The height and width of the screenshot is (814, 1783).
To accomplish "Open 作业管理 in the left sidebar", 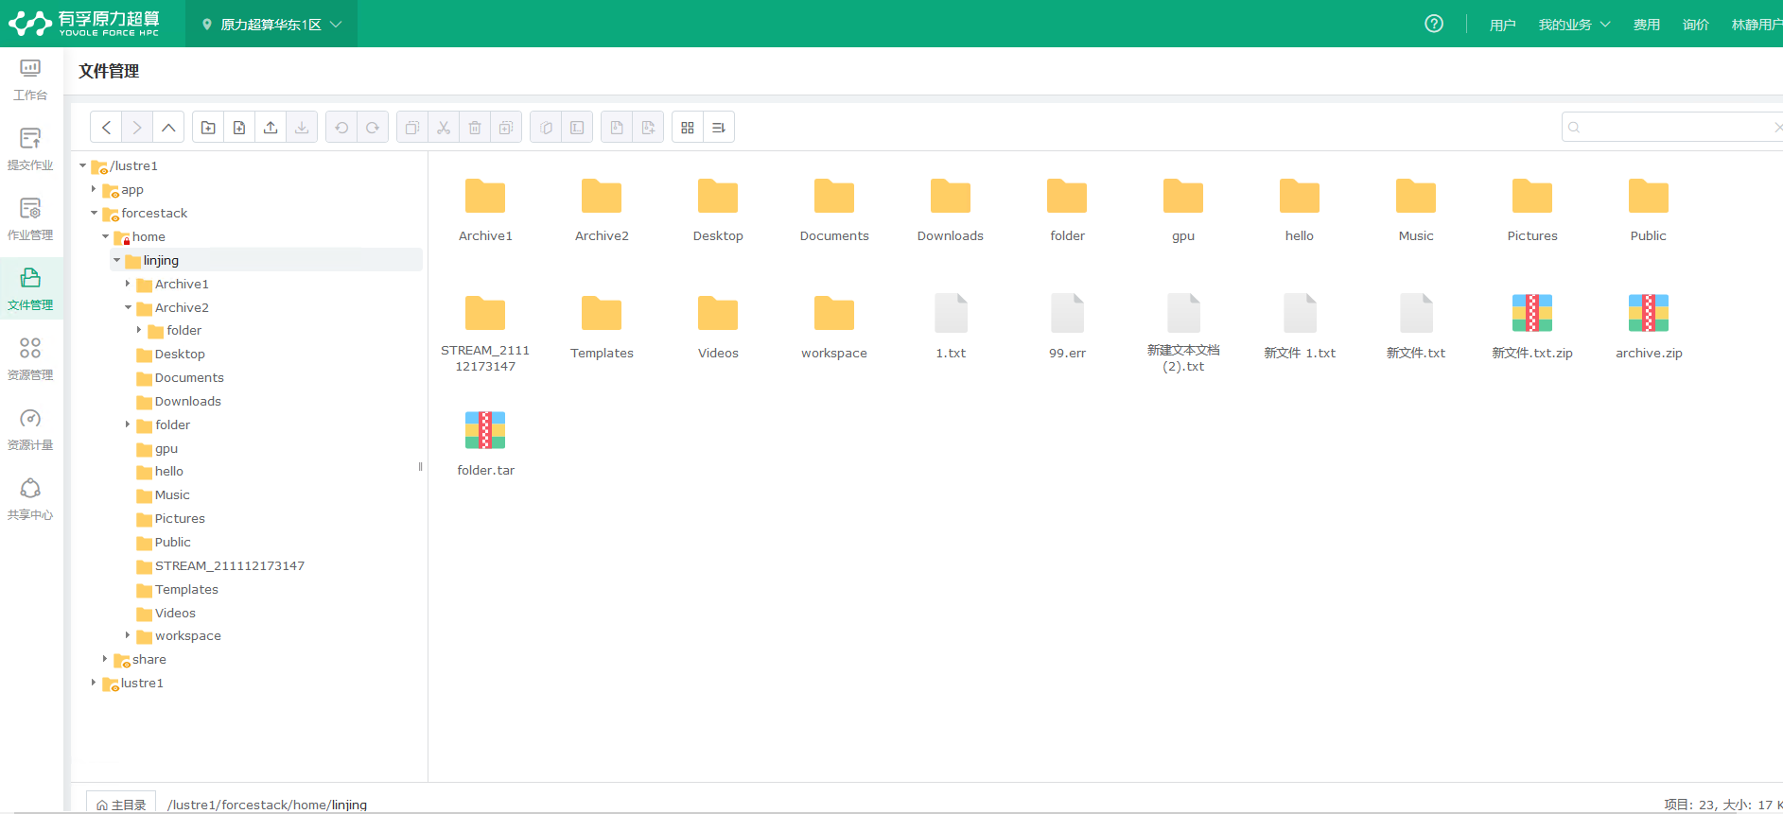I will [x=30, y=220].
